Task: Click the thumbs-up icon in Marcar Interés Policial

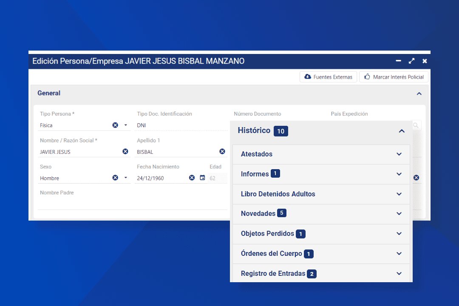Action: [x=367, y=76]
